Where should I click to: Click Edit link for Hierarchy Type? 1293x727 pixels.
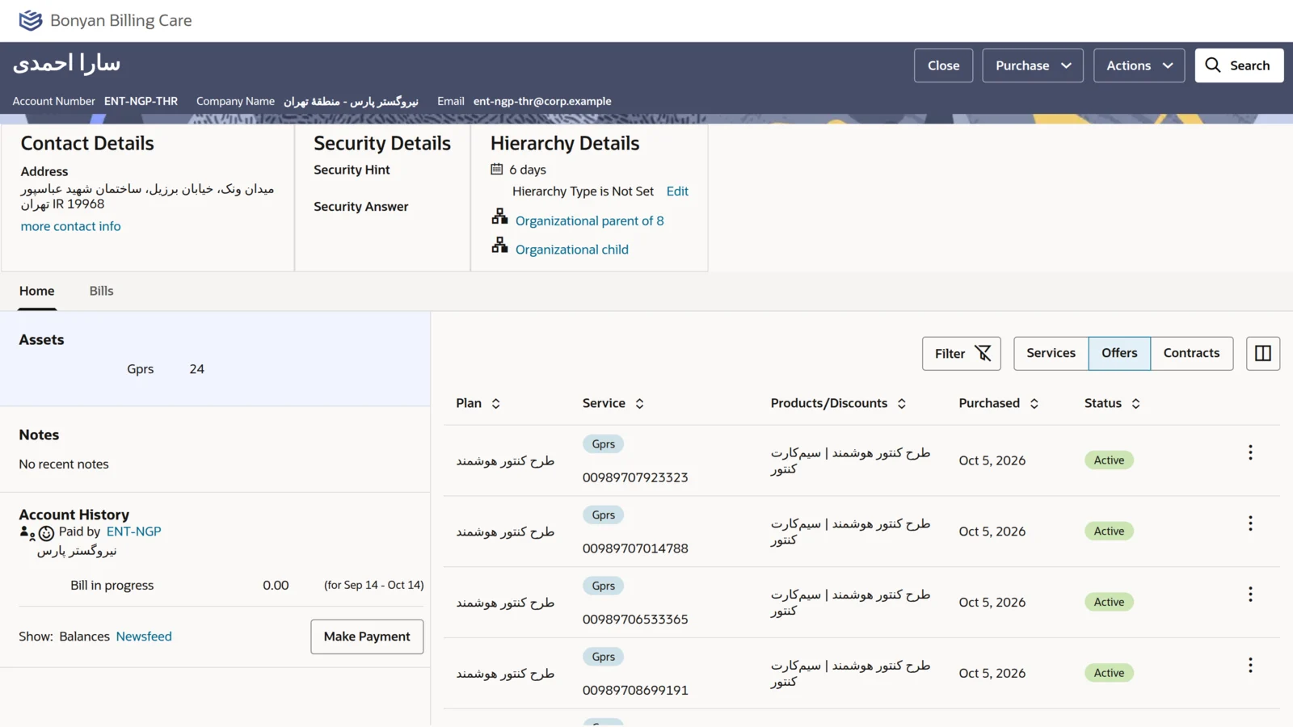click(677, 191)
